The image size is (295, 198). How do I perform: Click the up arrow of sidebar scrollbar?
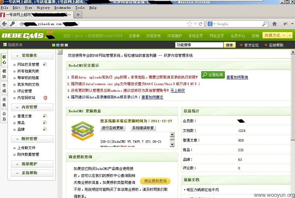click(60, 52)
